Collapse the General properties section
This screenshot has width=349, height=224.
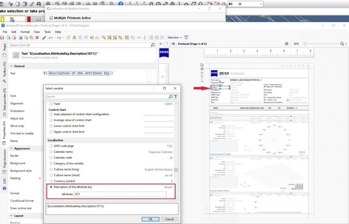pos(11,66)
